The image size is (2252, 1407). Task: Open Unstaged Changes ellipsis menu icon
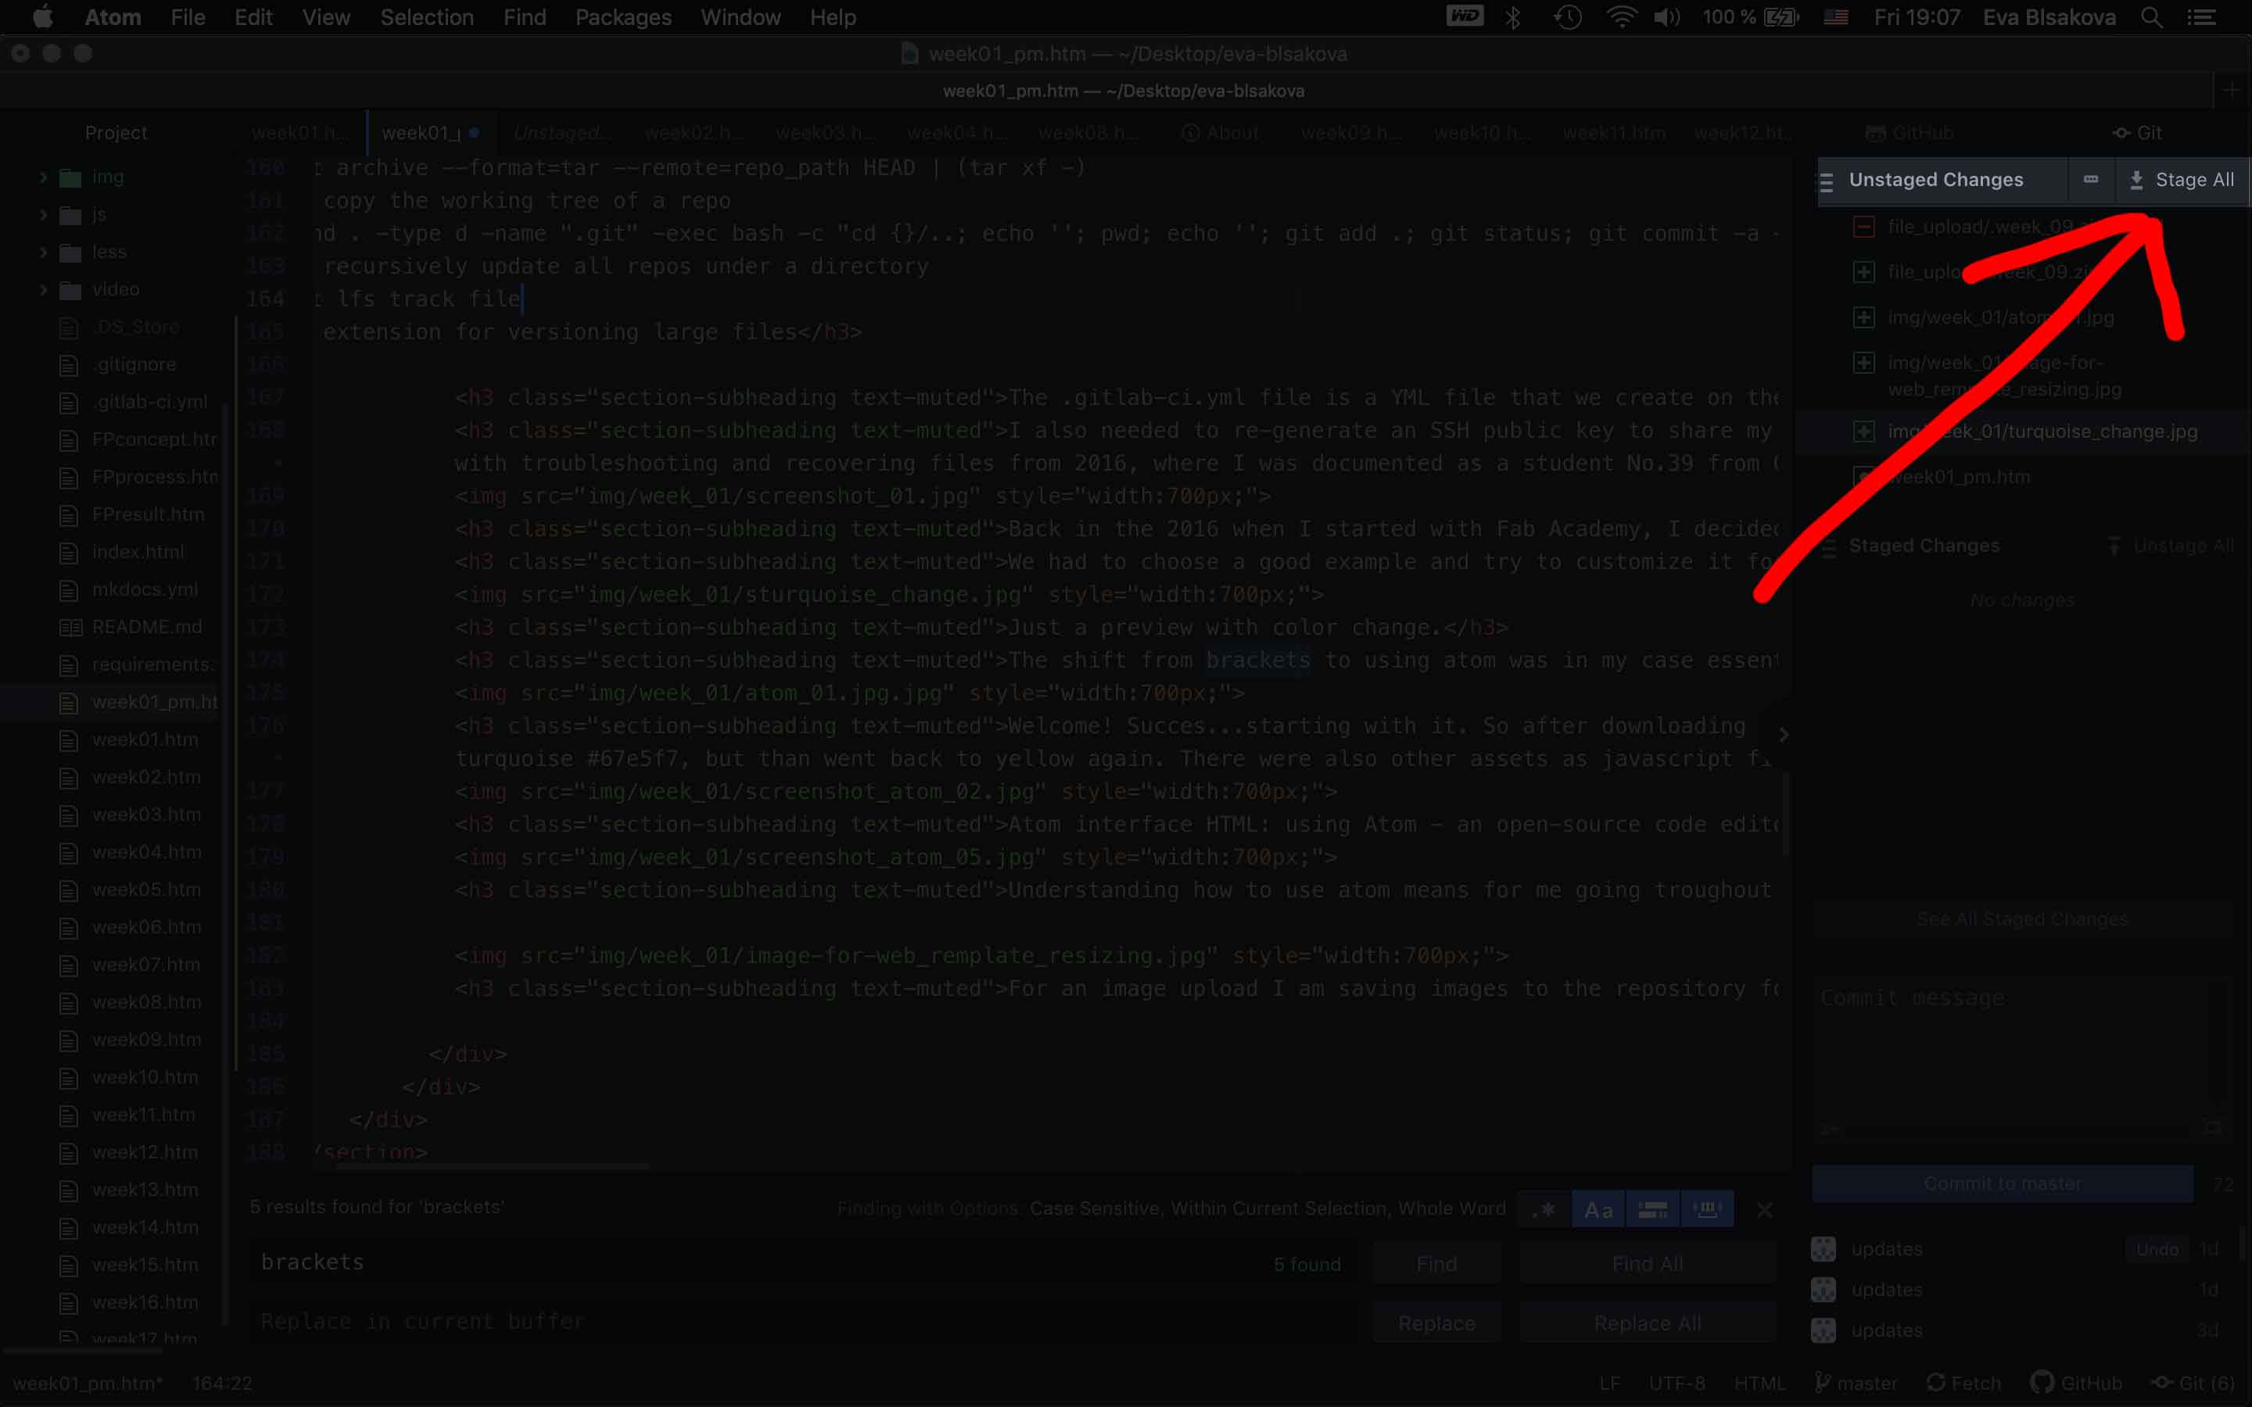2090,180
